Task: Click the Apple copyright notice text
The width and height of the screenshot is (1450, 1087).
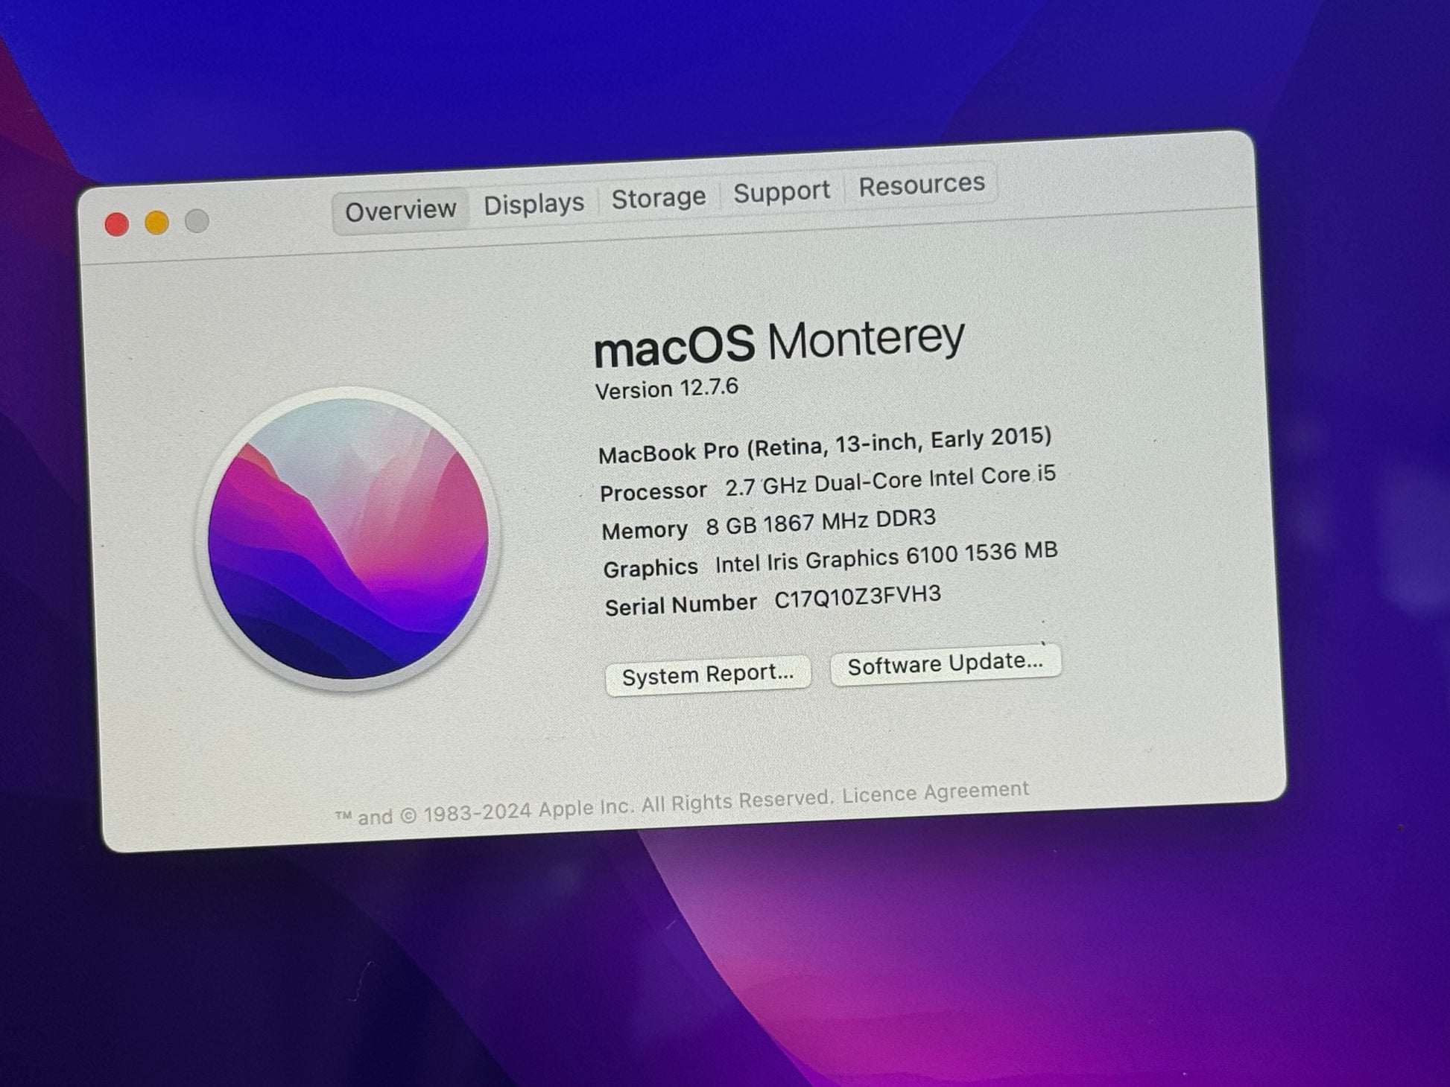Action: [583, 808]
